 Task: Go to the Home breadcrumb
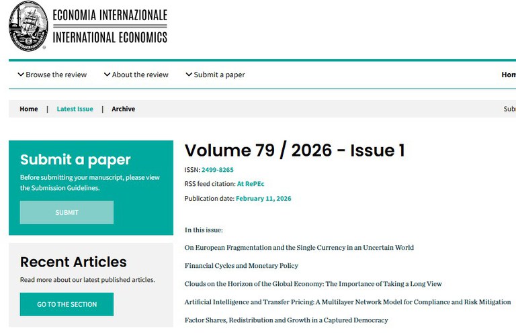click(x=29, y=109)
